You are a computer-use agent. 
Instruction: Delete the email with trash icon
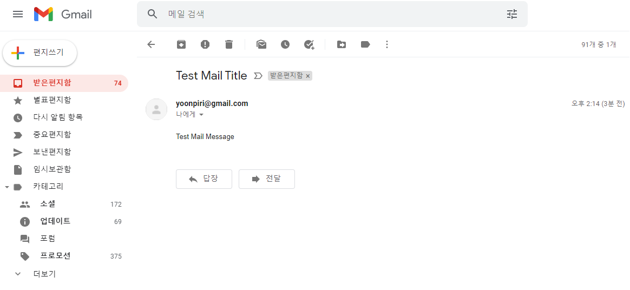229,44
